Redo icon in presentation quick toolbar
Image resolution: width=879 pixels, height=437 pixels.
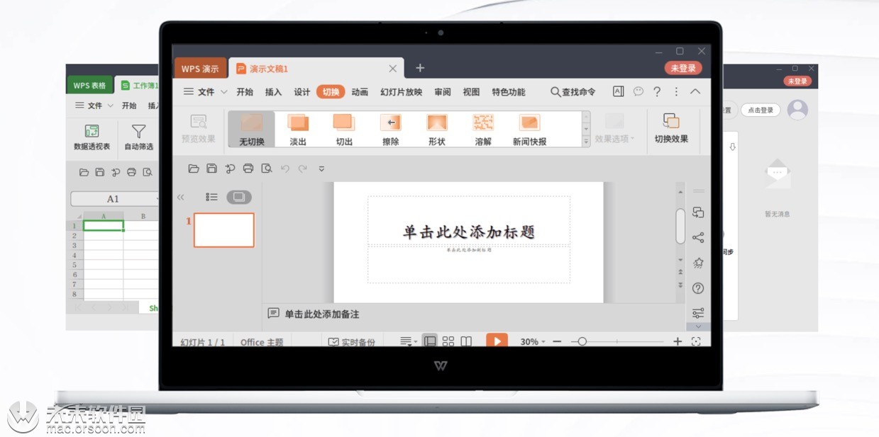(x=303, y=169)
